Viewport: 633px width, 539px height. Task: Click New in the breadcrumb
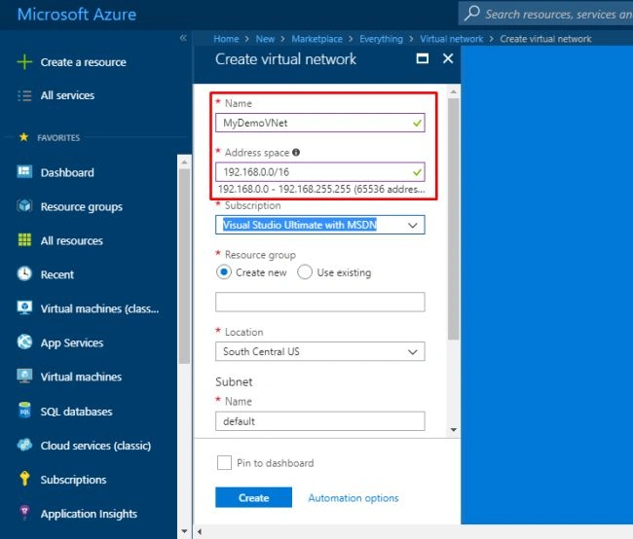tap(265, 39)
